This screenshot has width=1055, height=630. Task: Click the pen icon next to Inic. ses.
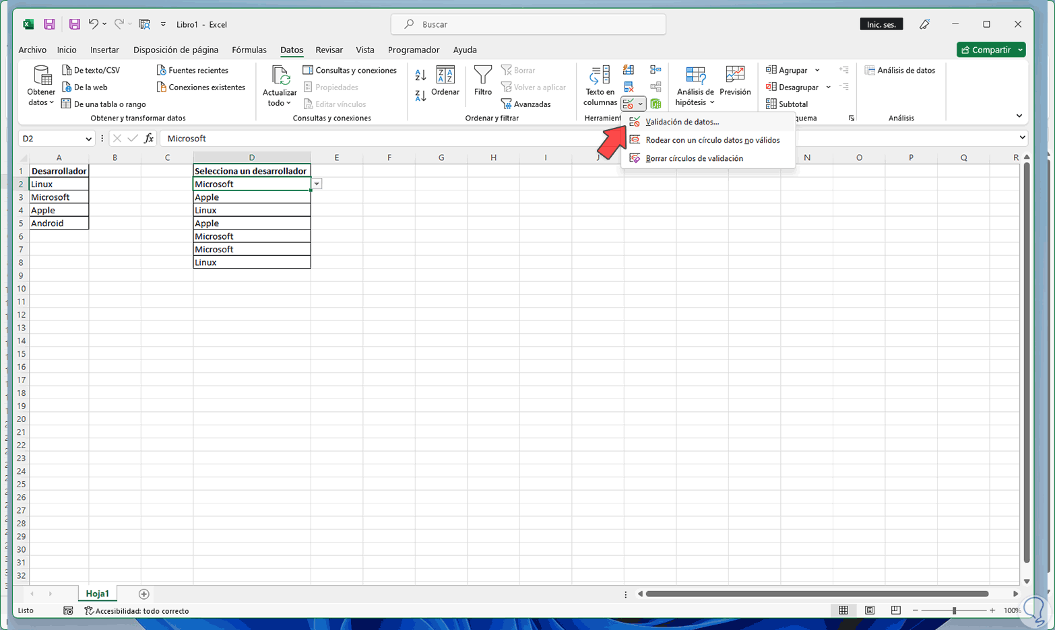pyautogui.click(x=925, y=24)
